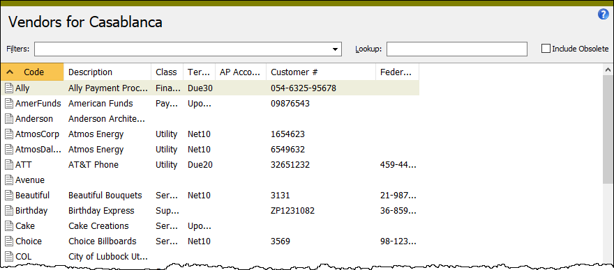Screen dimensions: 614x270
Task: Sort by the Ter... column header
Action: coord(200,72)
